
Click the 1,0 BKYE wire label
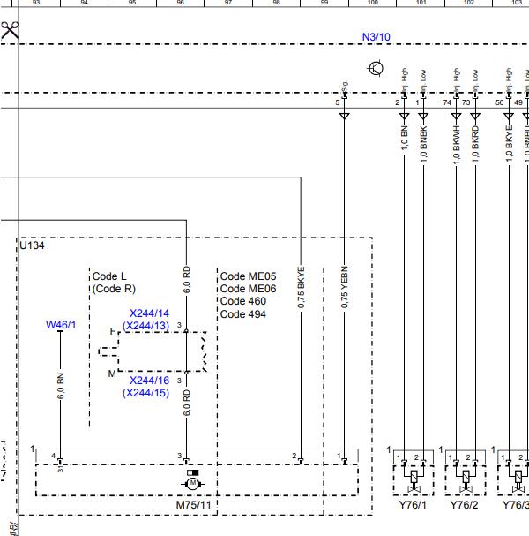pos(509,144)
